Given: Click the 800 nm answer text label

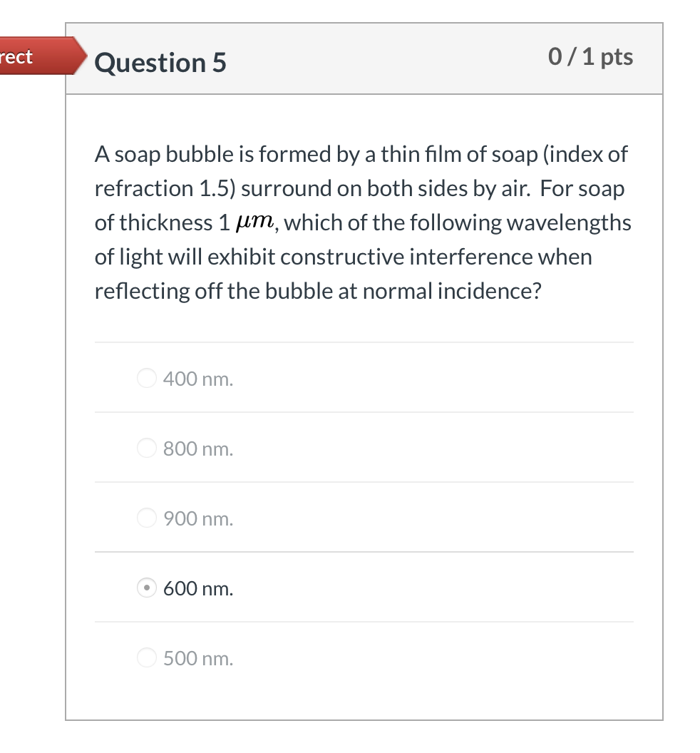Looking at the screenshot, I should point(197,448).
